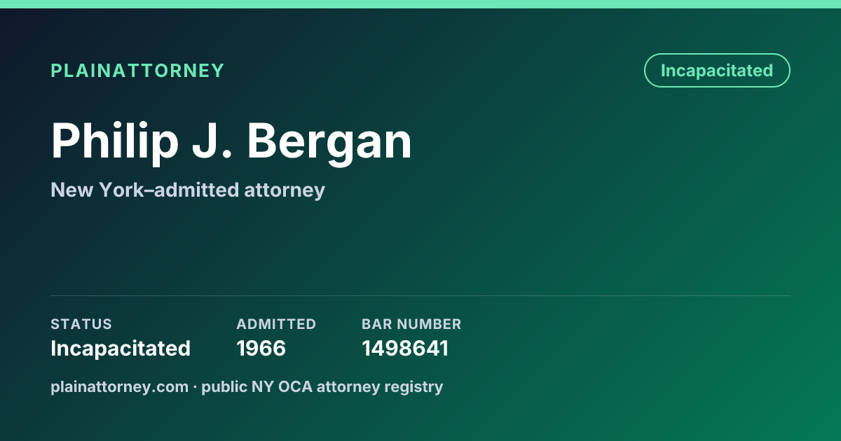Screen dimensions: 841x441
Task: Open the plainattorney.com footer link
Action: pyautogui.click(x=119, y=386)
